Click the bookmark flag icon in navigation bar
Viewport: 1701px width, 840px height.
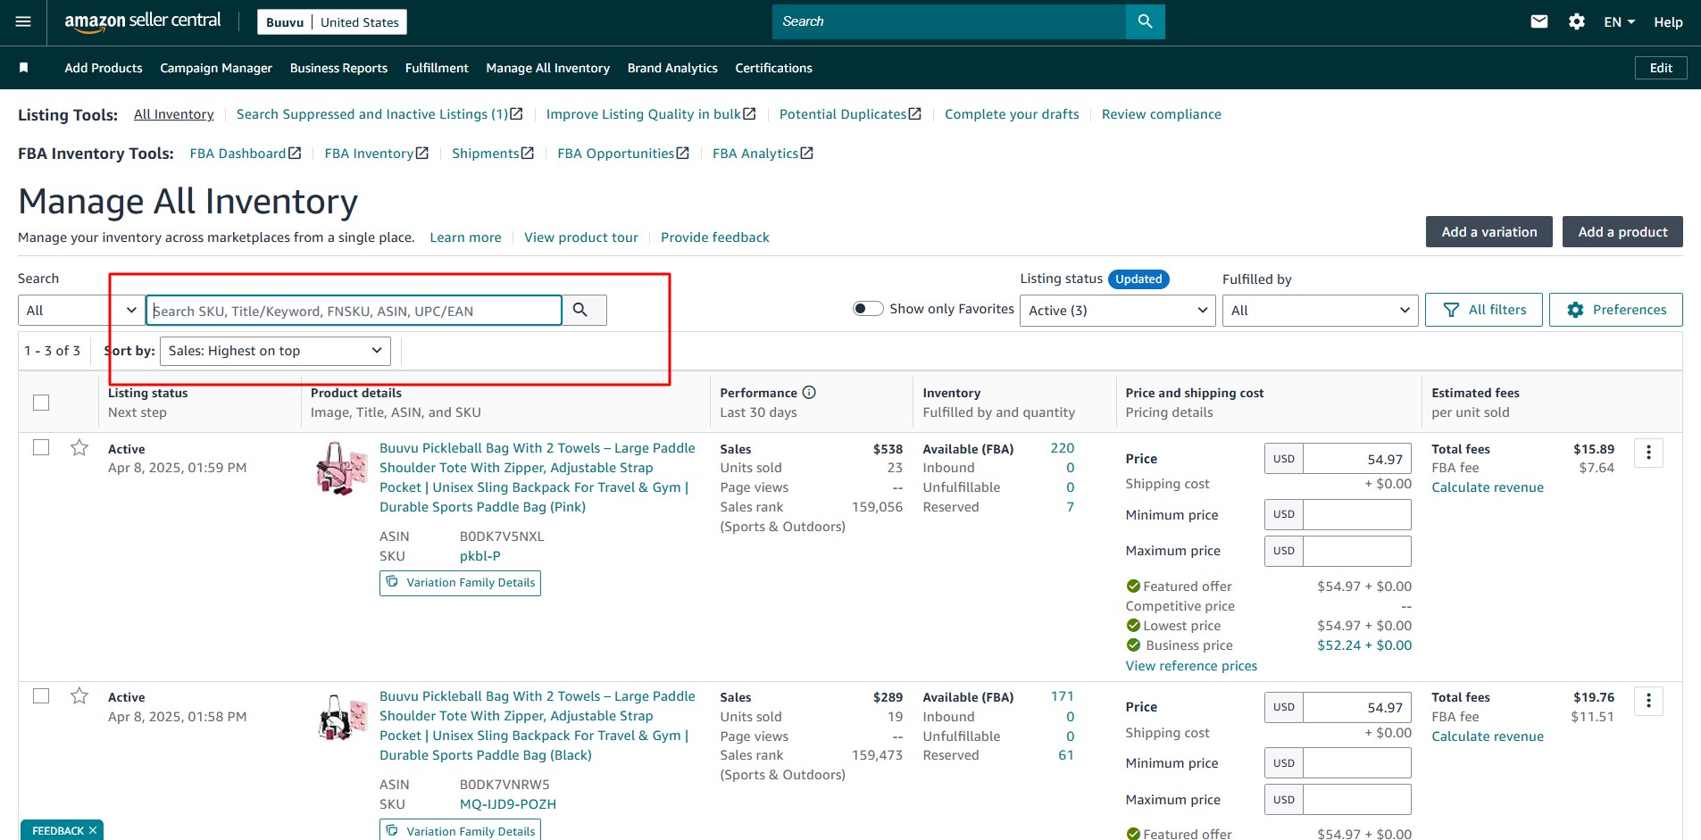pos(24,68)
